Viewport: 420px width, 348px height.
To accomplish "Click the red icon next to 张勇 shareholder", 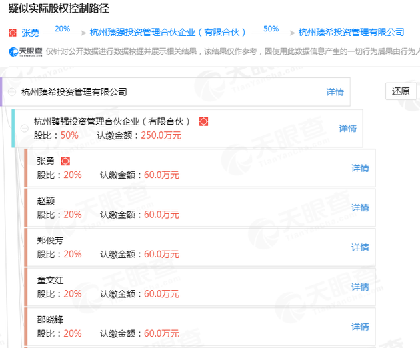I will [65, 161].
